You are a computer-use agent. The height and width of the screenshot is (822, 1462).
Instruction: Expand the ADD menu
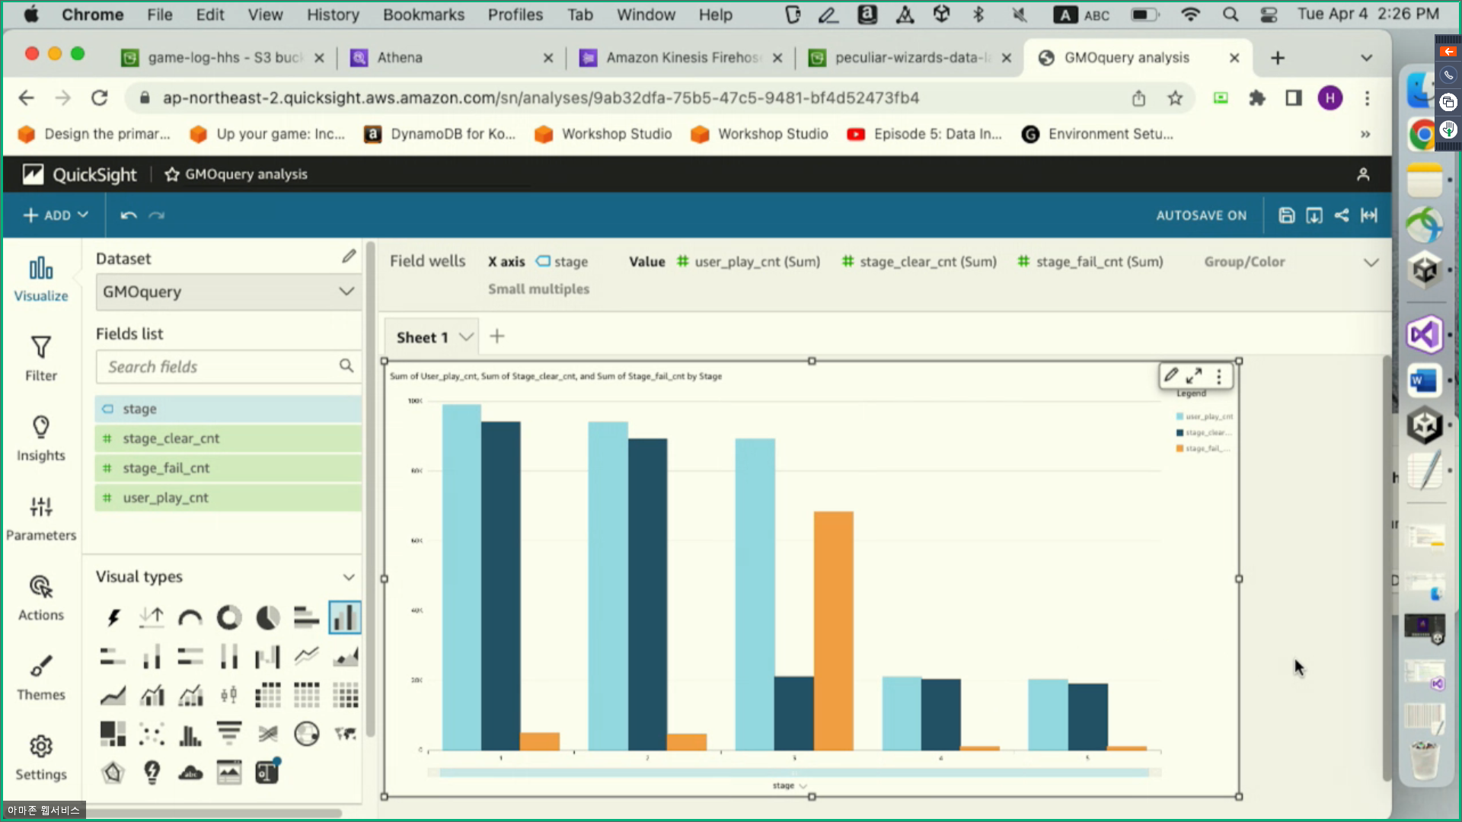tap(56, 215)
